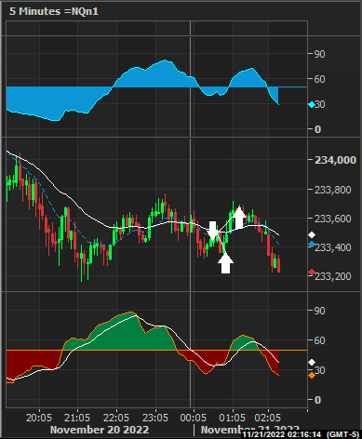Click the 22:05 time label
362x439 pixels.
click(116, 418)
